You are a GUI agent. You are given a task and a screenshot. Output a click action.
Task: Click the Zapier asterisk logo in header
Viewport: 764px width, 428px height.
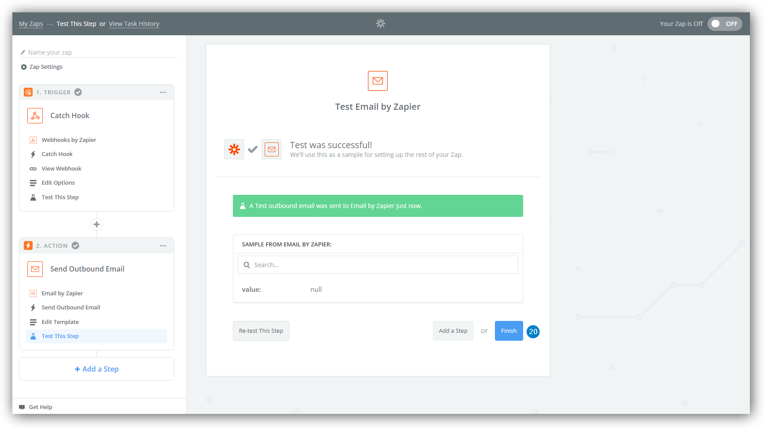coord(380,23)
